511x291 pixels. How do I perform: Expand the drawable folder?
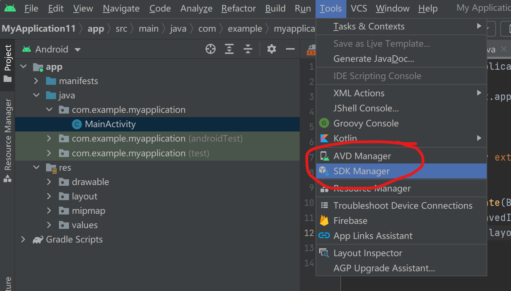pos(49,182)
